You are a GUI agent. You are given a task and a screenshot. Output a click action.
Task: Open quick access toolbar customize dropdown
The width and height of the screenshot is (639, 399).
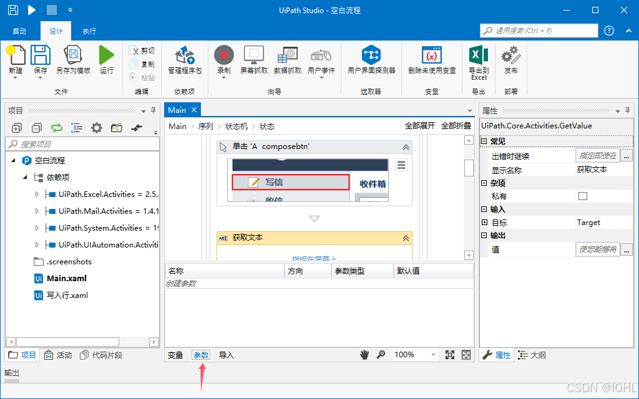click(70, 10)
